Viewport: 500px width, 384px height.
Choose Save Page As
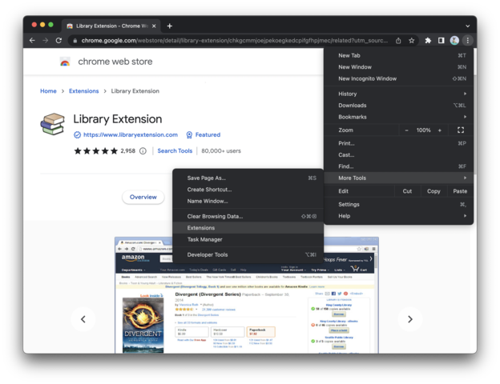pos(248,178)
